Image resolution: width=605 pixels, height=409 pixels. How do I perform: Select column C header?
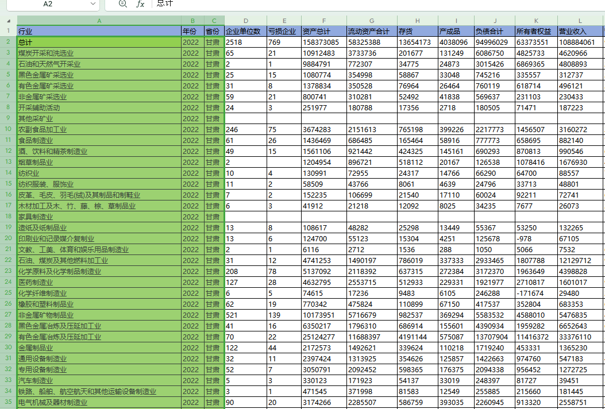[214, 21]
